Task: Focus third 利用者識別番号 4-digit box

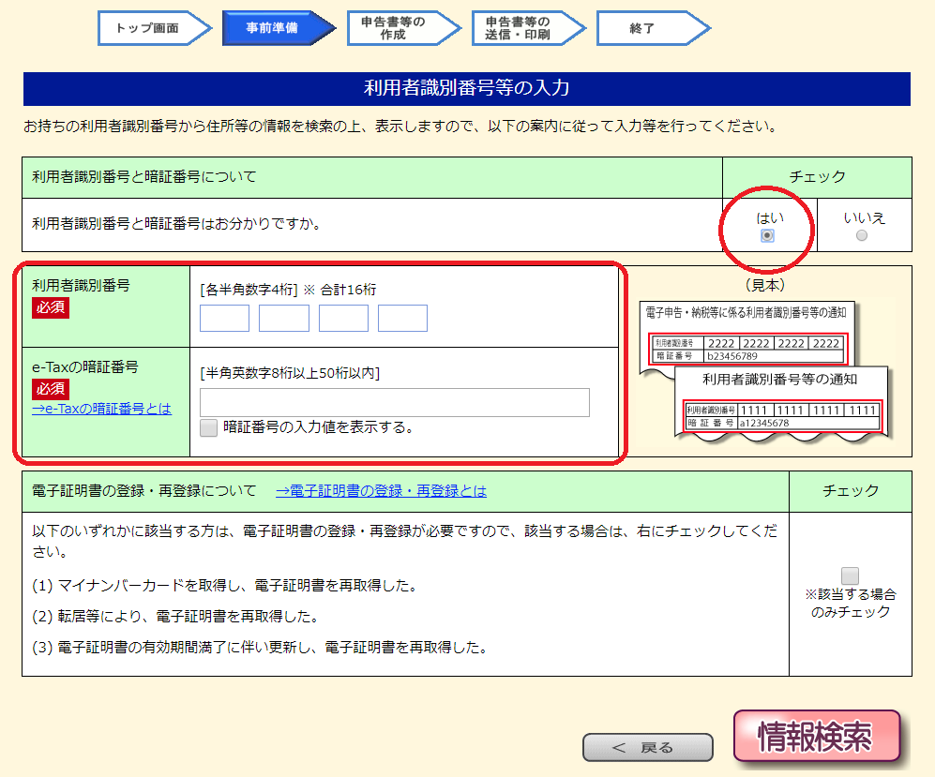Action: tap(343, 318)
